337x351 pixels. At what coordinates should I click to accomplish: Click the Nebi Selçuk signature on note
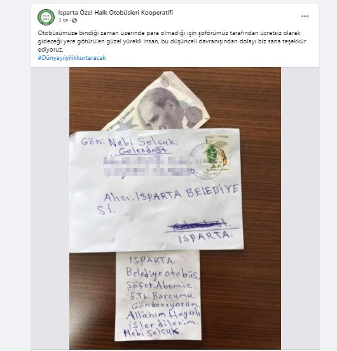click(152, 333)
